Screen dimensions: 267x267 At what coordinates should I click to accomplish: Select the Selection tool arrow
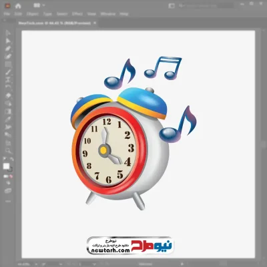coord(8,33)
